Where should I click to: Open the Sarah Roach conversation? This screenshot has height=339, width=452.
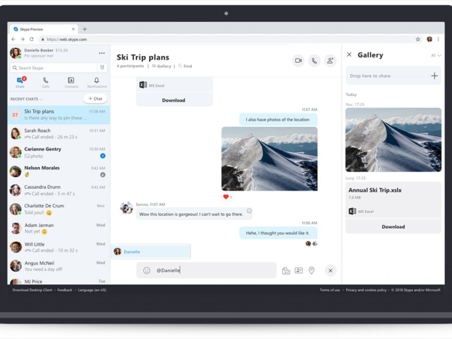pyautogui.click(x=59, y=134)
